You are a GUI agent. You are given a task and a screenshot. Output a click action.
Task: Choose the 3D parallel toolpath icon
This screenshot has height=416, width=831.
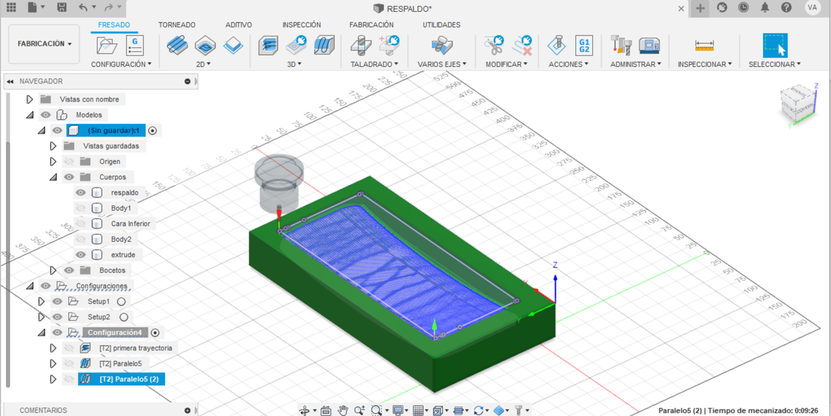coord(325,45)
